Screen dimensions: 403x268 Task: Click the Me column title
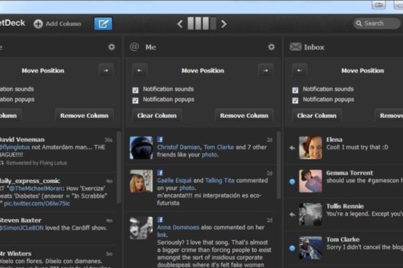[x=150, y=47]
